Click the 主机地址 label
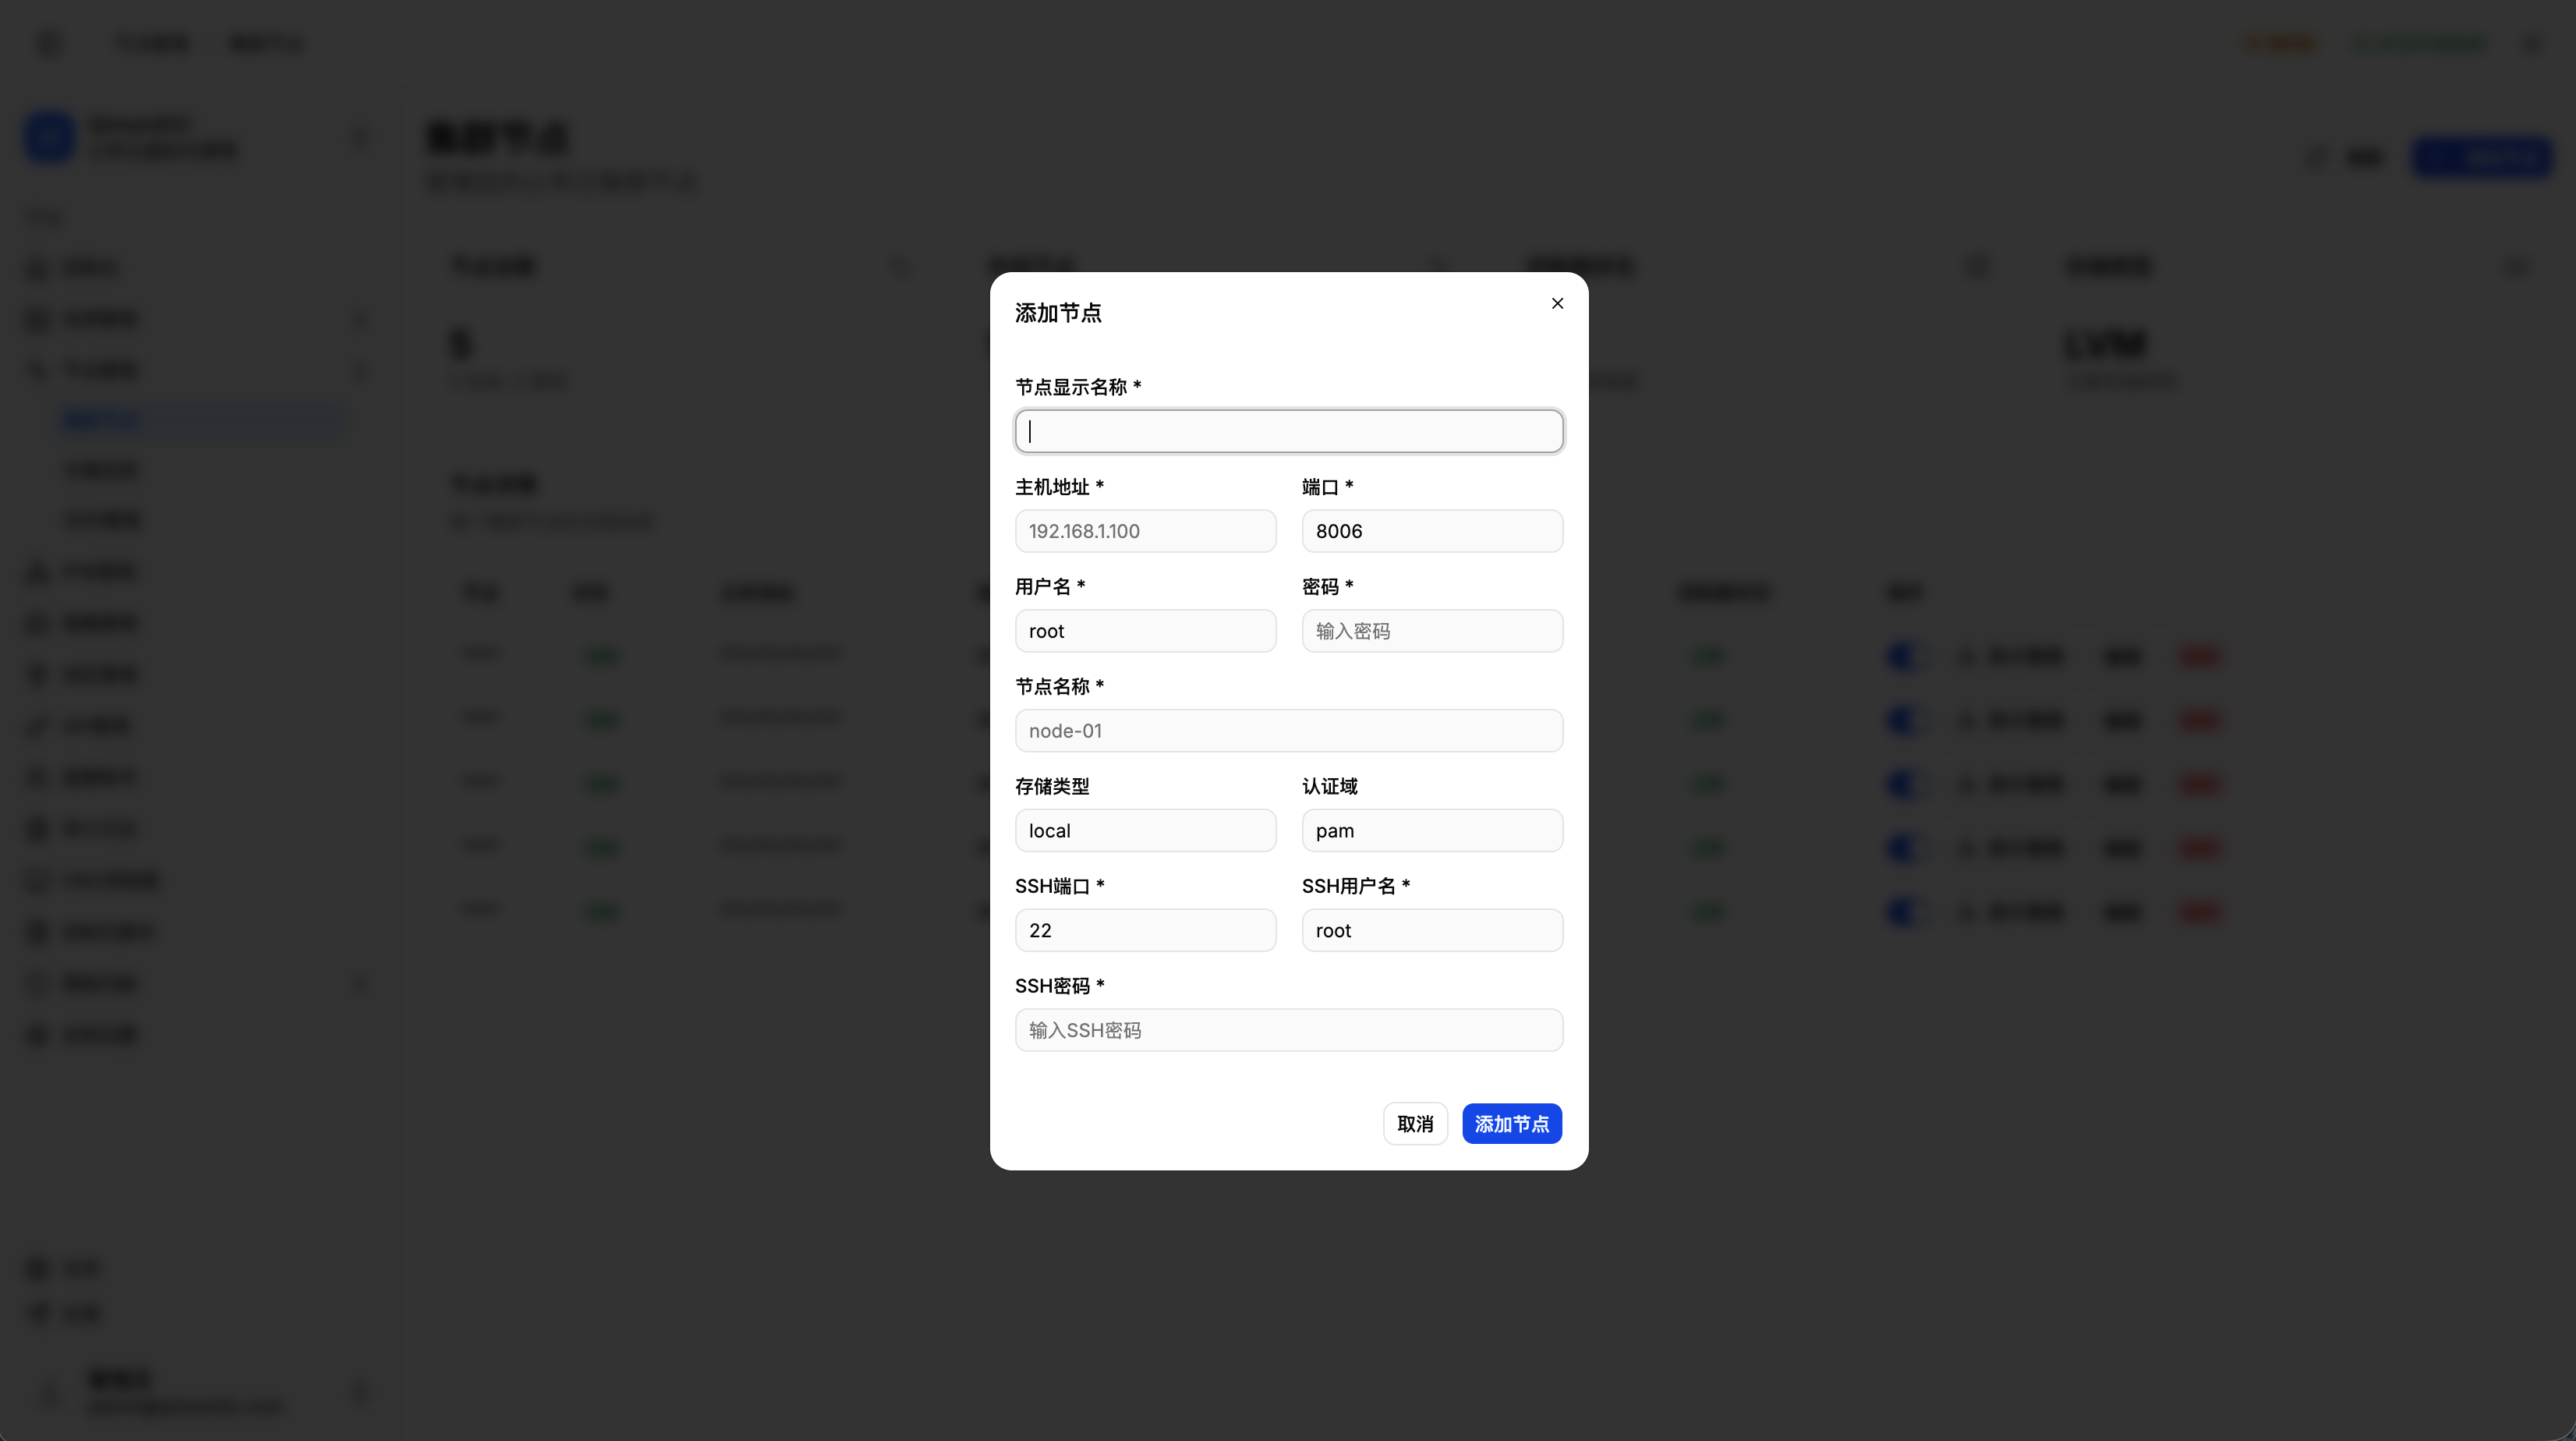2576x1441 pixels. (1059, 487)
